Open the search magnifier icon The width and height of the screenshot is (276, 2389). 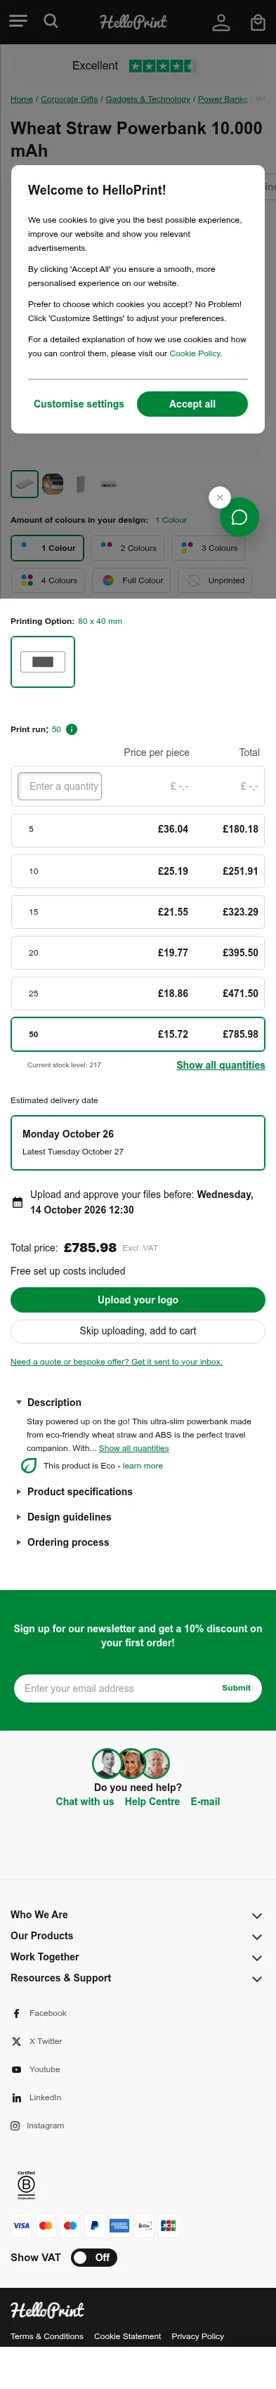51,21
